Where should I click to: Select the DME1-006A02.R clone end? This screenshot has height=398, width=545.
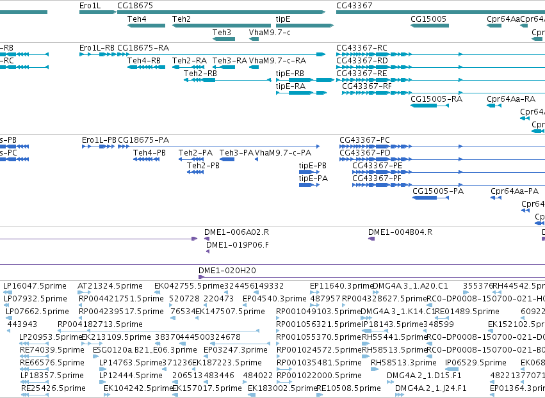207,239
